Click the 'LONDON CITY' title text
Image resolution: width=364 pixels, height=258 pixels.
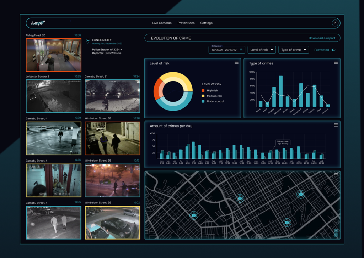tap(102, 40)
